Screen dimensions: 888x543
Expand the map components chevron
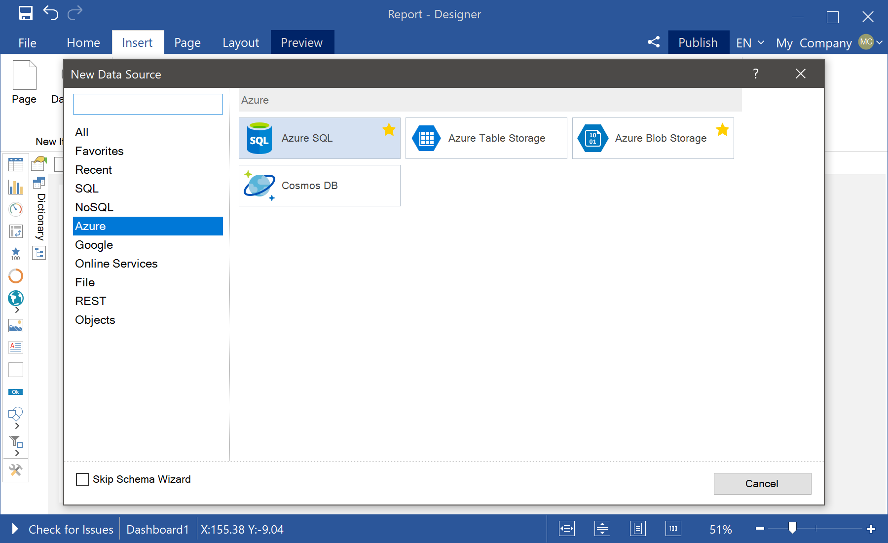point(17,310)
